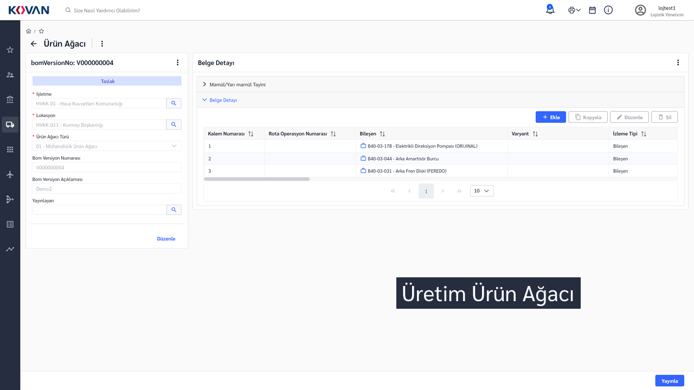The image size is (694, 390).
Task: Click the Yayınla button
Action: click(670, 381)
